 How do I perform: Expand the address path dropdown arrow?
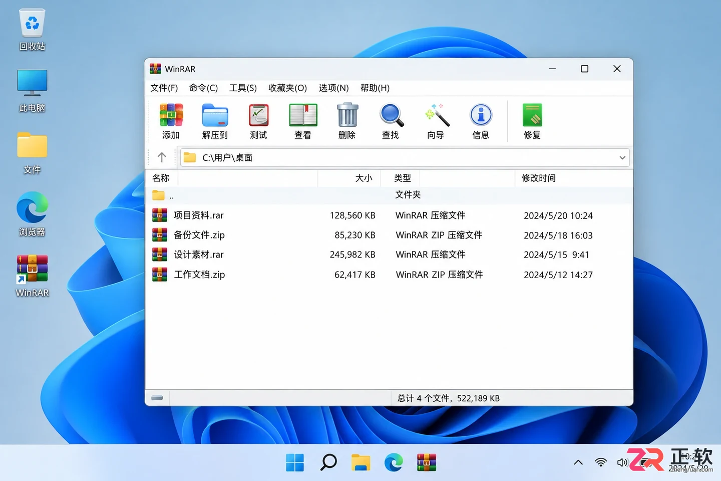click(622, 157)
